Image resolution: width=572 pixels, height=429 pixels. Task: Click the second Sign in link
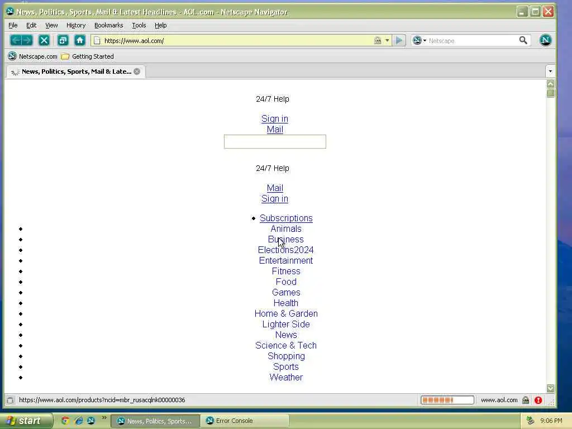(x=275, y=198)
